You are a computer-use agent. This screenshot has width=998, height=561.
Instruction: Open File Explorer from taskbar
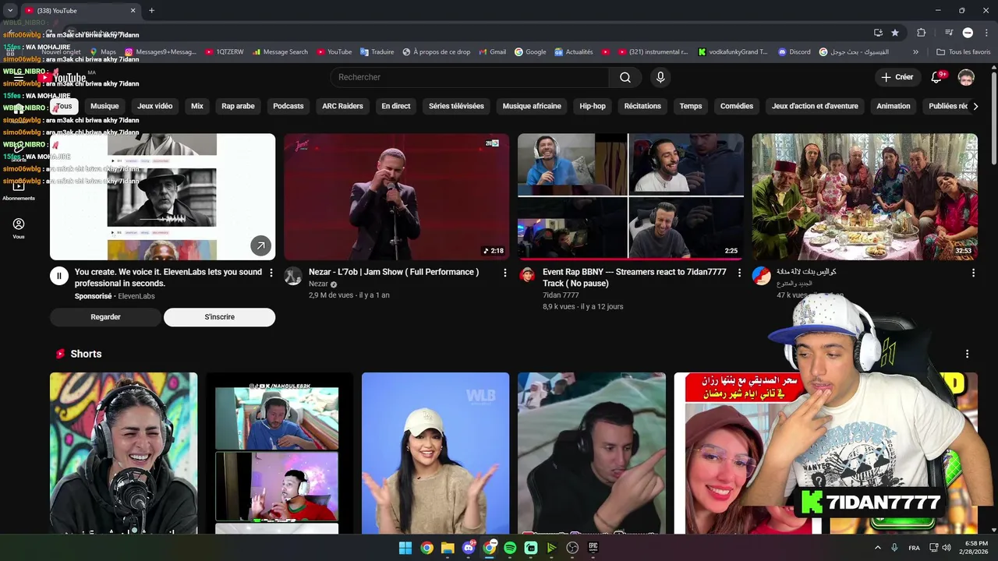448,548
